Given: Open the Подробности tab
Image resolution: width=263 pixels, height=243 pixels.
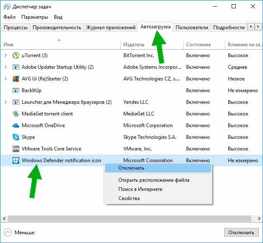Looking at the screenshot, I should (229, 28).
